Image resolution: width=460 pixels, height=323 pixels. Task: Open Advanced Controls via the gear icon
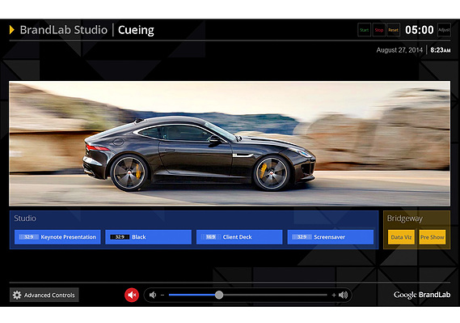tap(17, 295)
